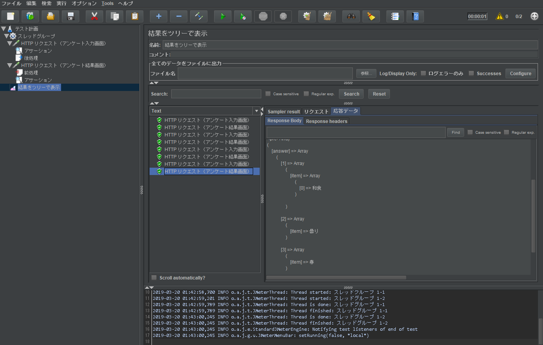Click the binoculars Search icon in toolbar
The height and width of the screenshot is (345, 543).
coord(351,16)
